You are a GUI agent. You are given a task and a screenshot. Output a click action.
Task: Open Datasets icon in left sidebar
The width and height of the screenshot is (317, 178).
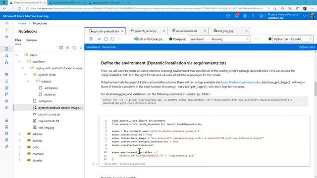(6, 75)
